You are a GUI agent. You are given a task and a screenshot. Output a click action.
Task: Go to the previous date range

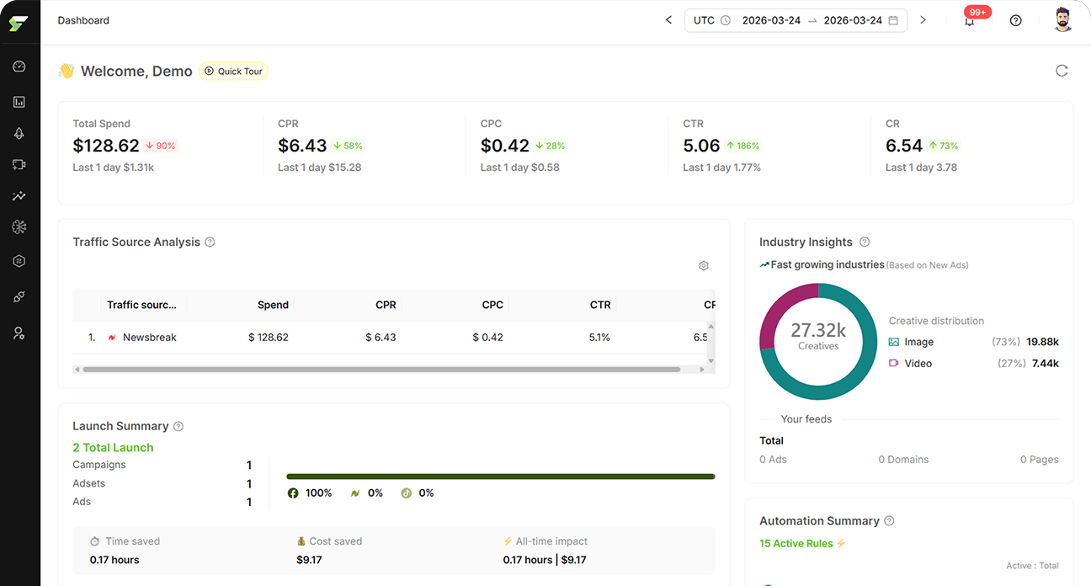pyautogui.click(x=668, y=20)
